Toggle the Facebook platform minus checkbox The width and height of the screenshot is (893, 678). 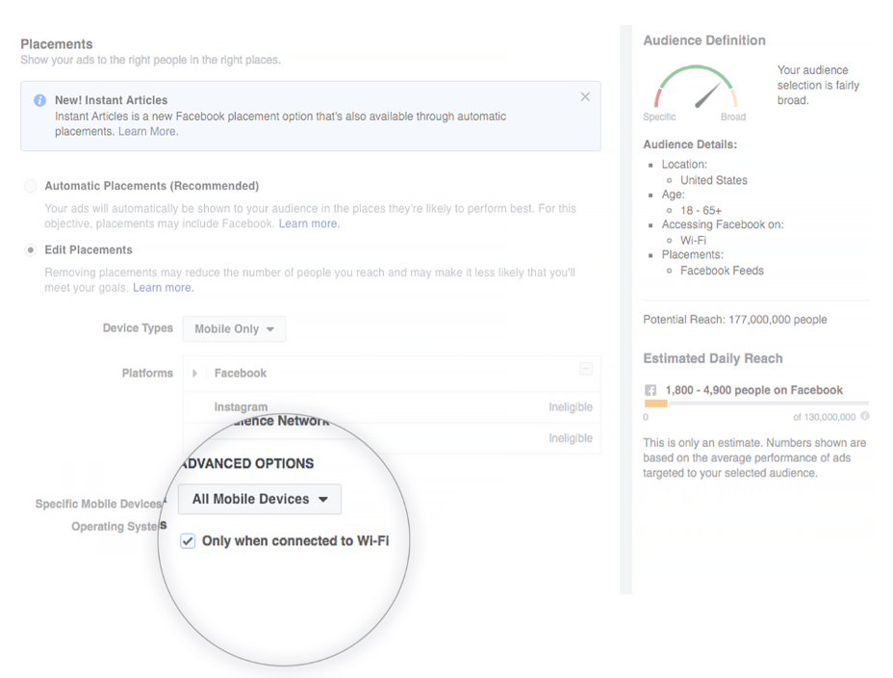click(586, 369)
